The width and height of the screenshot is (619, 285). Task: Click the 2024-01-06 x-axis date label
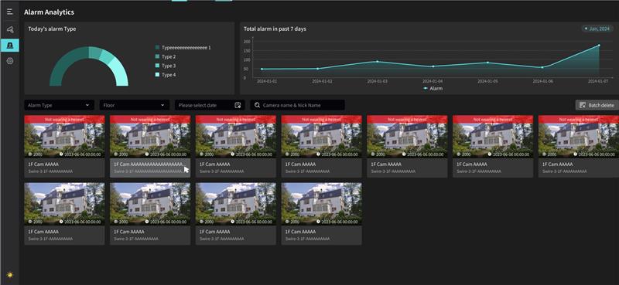pyautogui.click(x=543, y=81)
